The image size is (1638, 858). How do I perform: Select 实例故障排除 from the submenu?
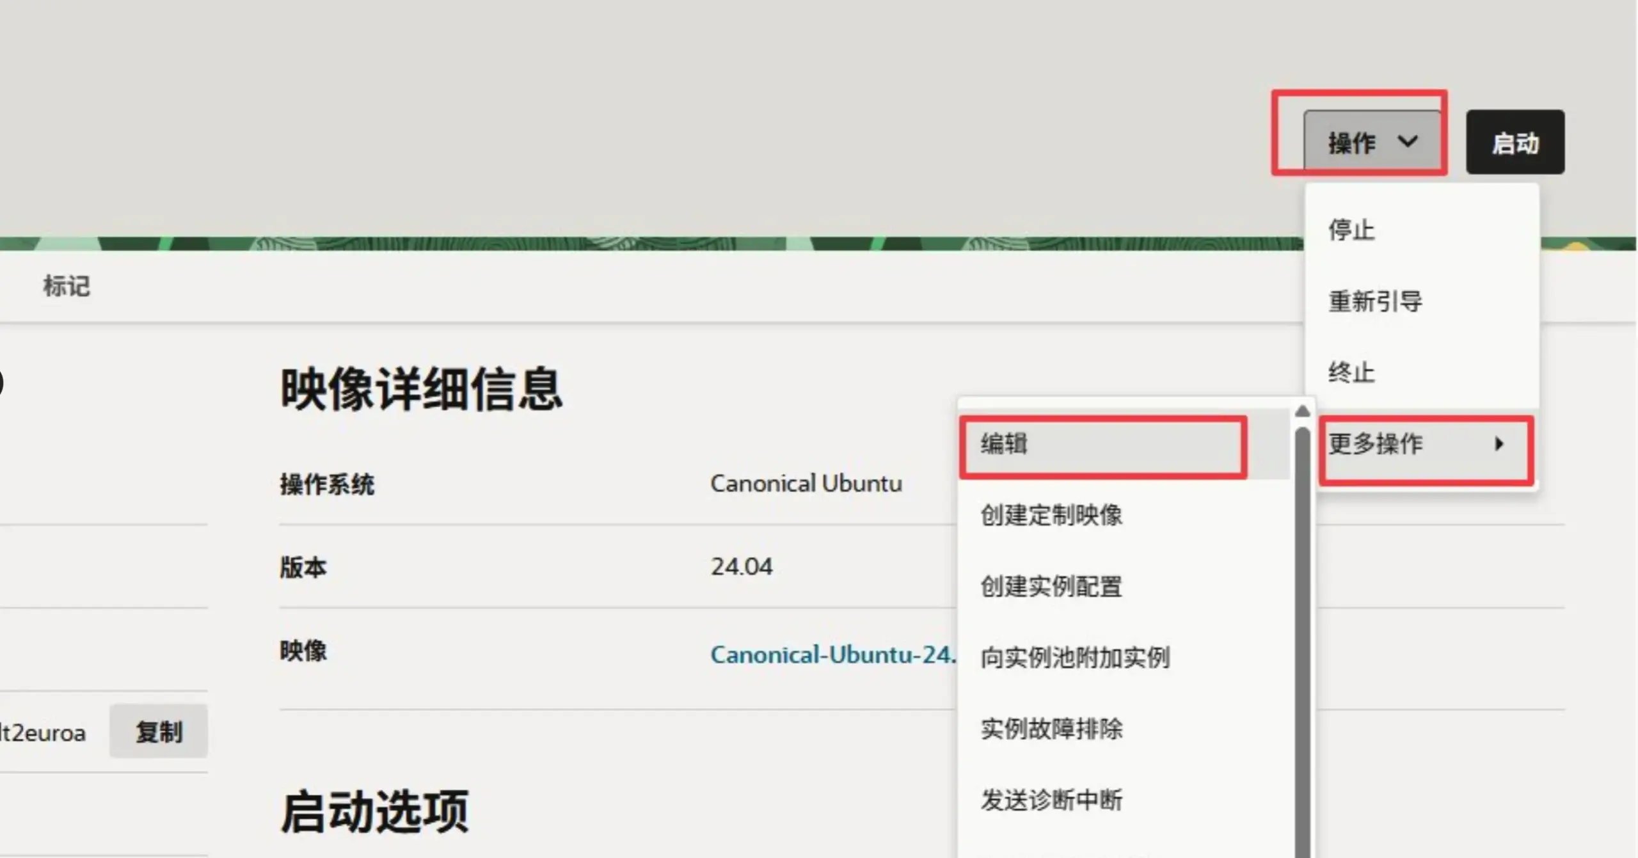pos(1124,728)
